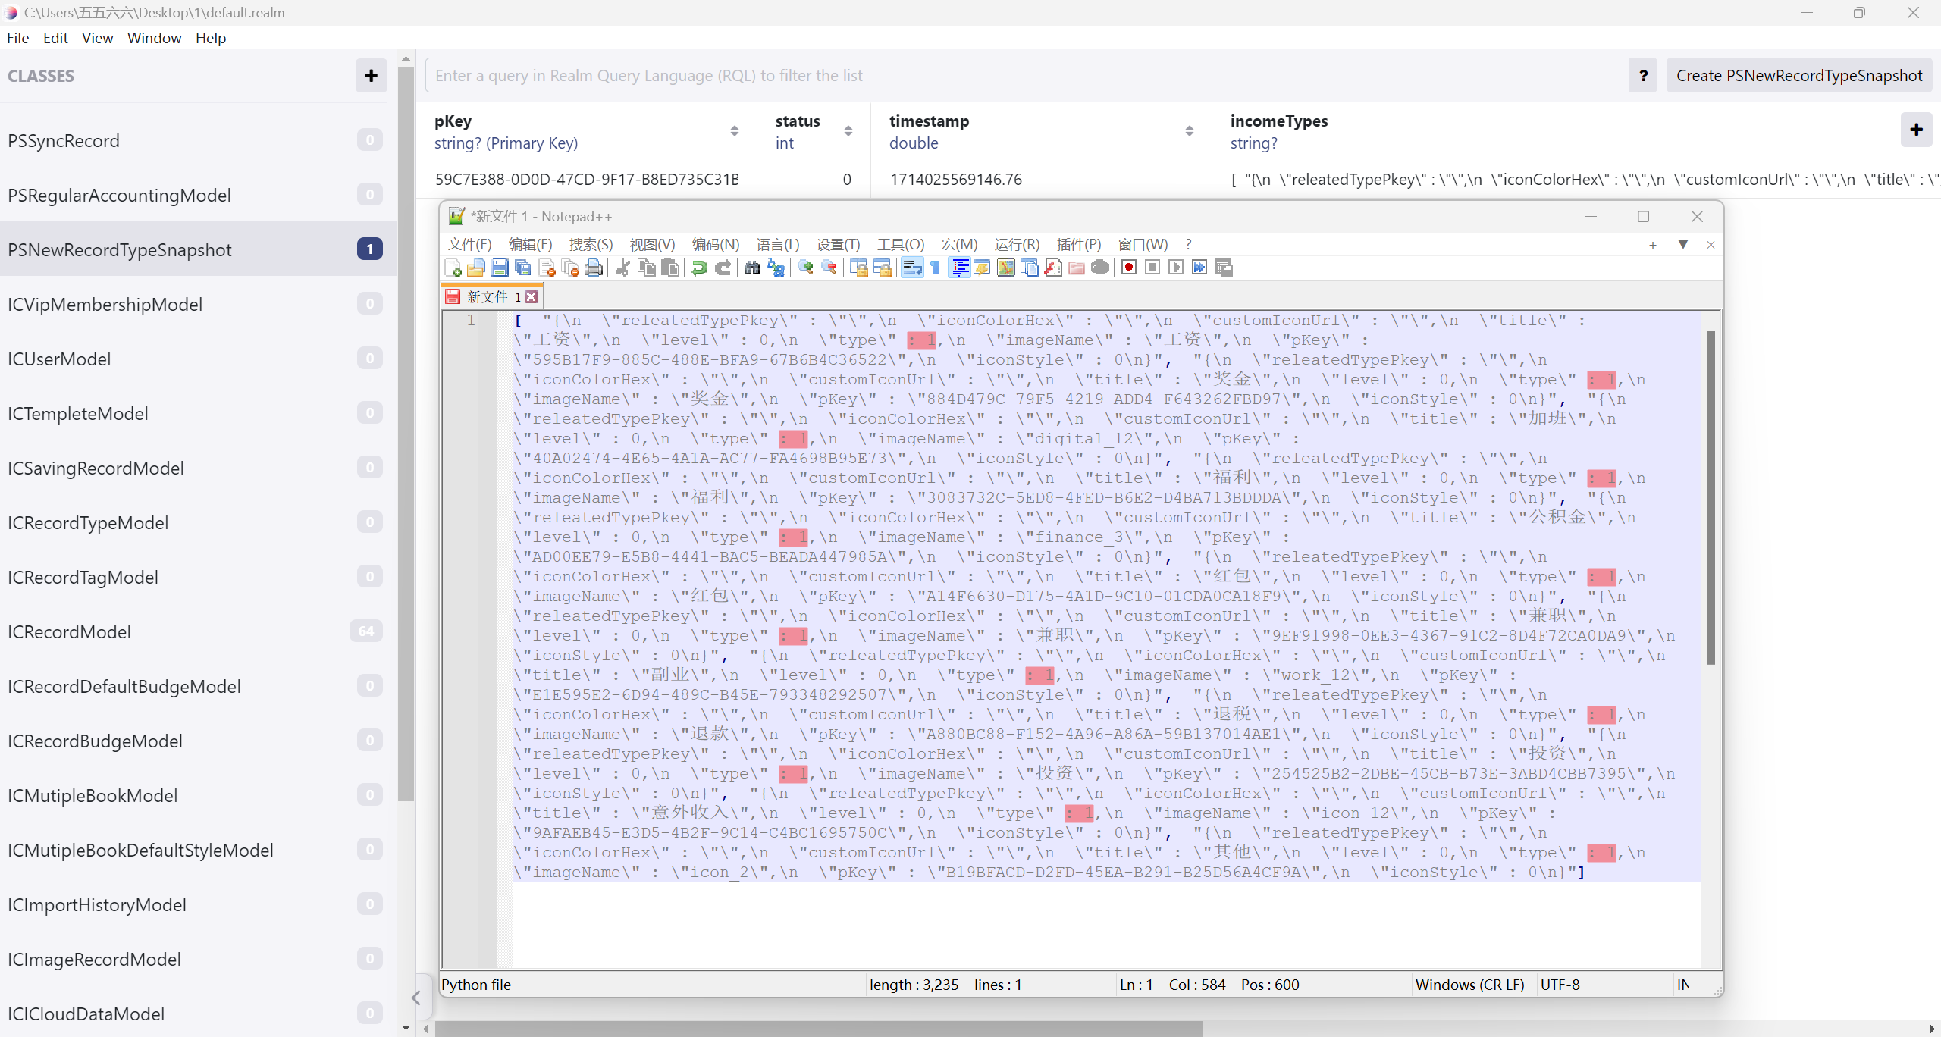Click the Find binoculars icon

click(752, 268)
